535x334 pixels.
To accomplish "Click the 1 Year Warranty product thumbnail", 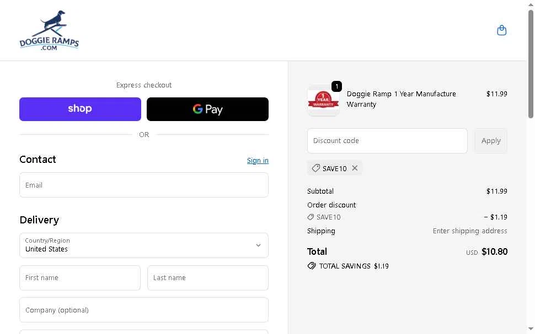I will coord(323,100).
